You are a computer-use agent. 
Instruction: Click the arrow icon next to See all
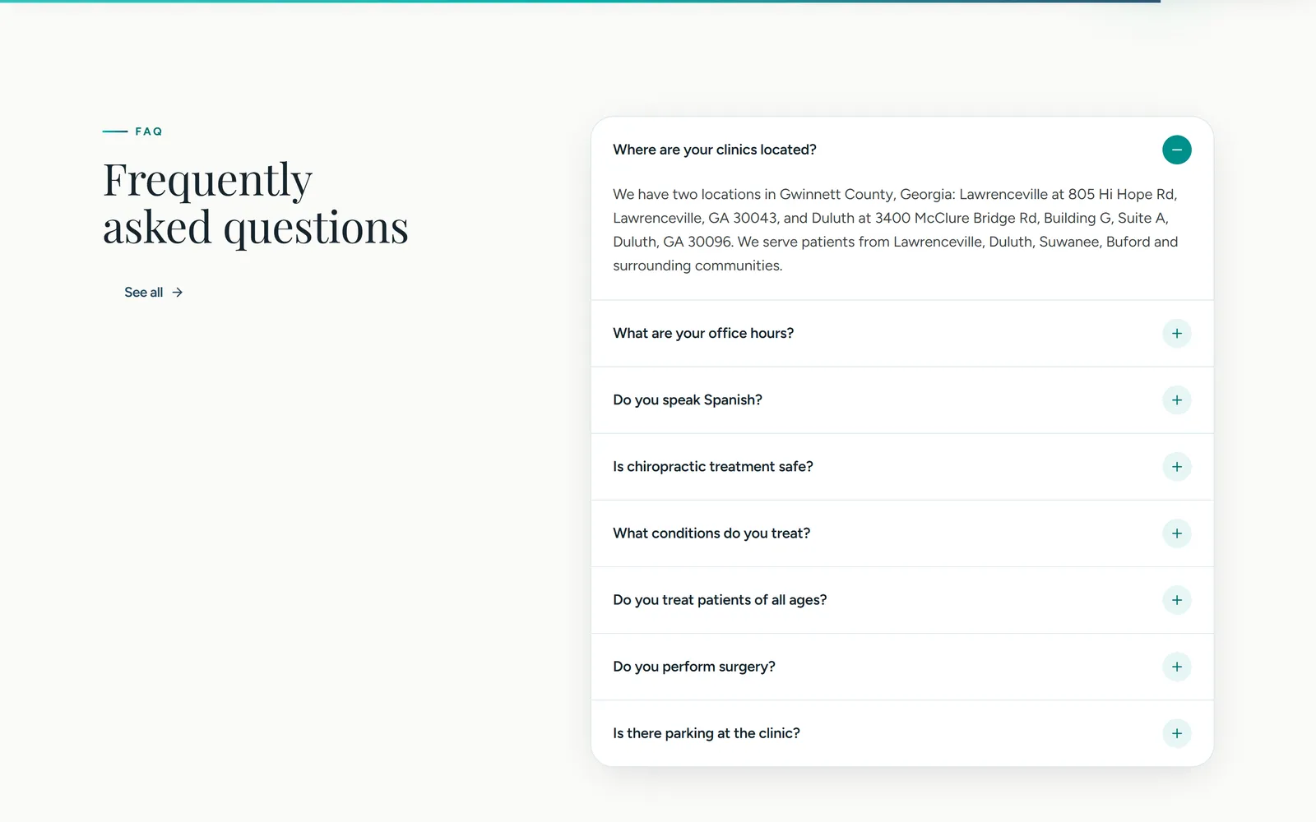tap(177, 293)
